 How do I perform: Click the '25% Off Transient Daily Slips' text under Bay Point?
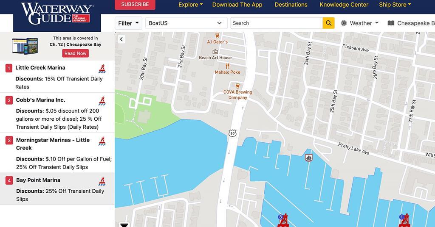click(x=60, y=195)
